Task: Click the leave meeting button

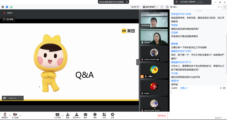Action: pyautogui.click(x=162, y=115)
